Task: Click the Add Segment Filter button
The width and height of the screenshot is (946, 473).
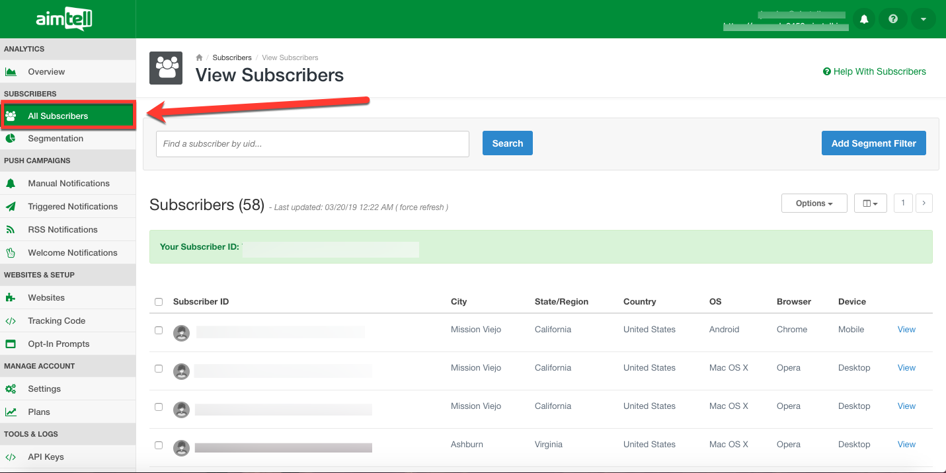Action: 873,143
